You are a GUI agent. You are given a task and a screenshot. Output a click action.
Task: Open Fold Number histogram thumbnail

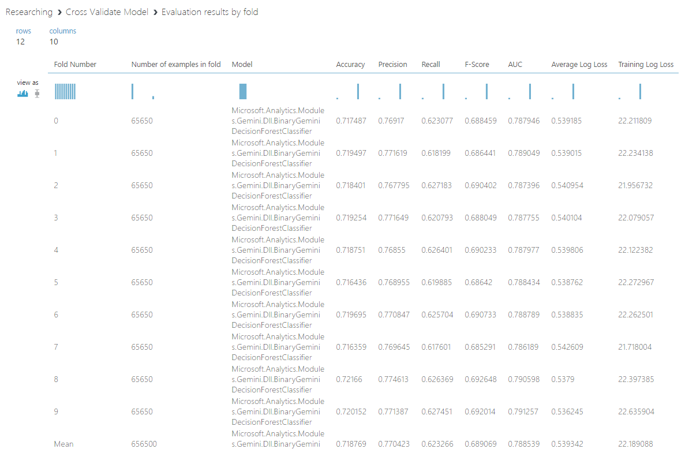click(65, 91)
